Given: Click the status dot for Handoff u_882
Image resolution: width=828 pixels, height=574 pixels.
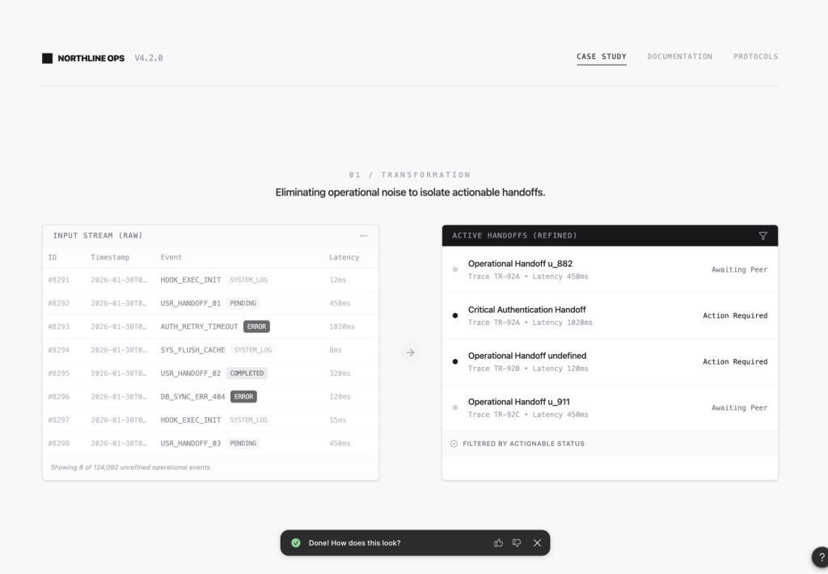Looking at the screenshot, I should (455, 269).
